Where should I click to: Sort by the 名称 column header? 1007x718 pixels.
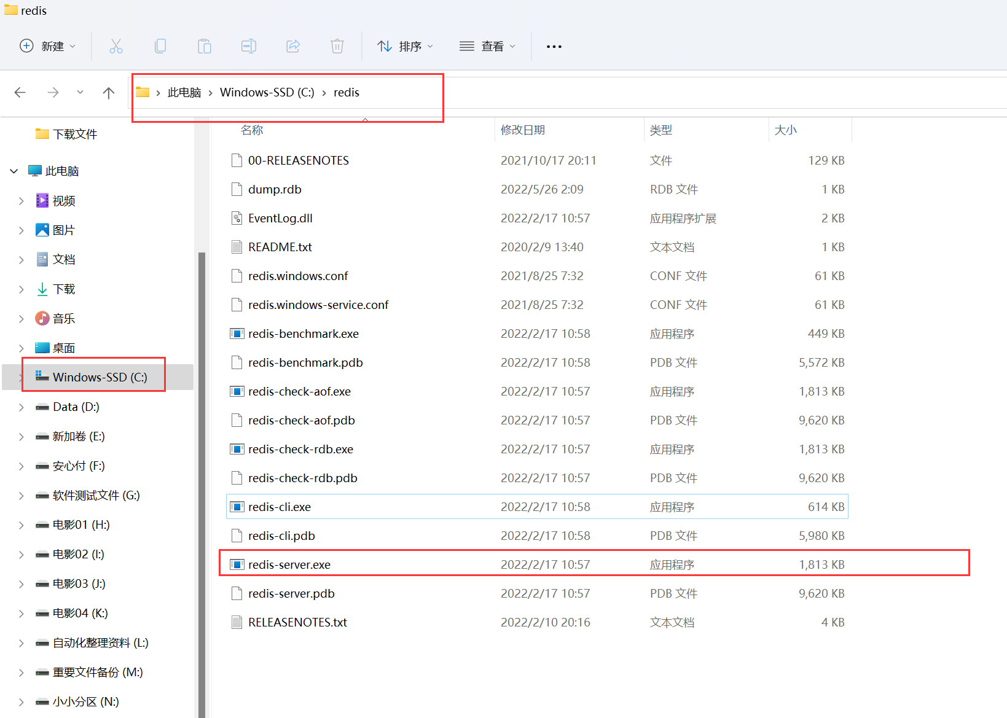[252, 130]
